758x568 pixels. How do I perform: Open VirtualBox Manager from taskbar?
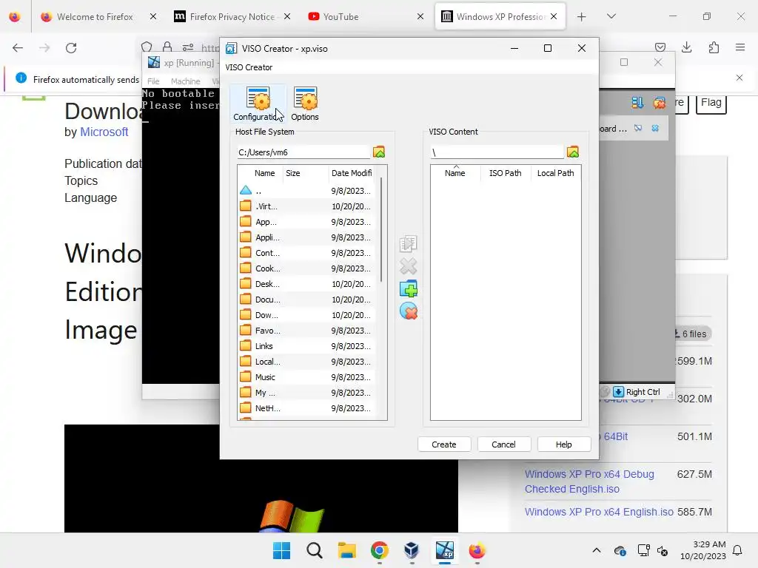pos(412,550)
